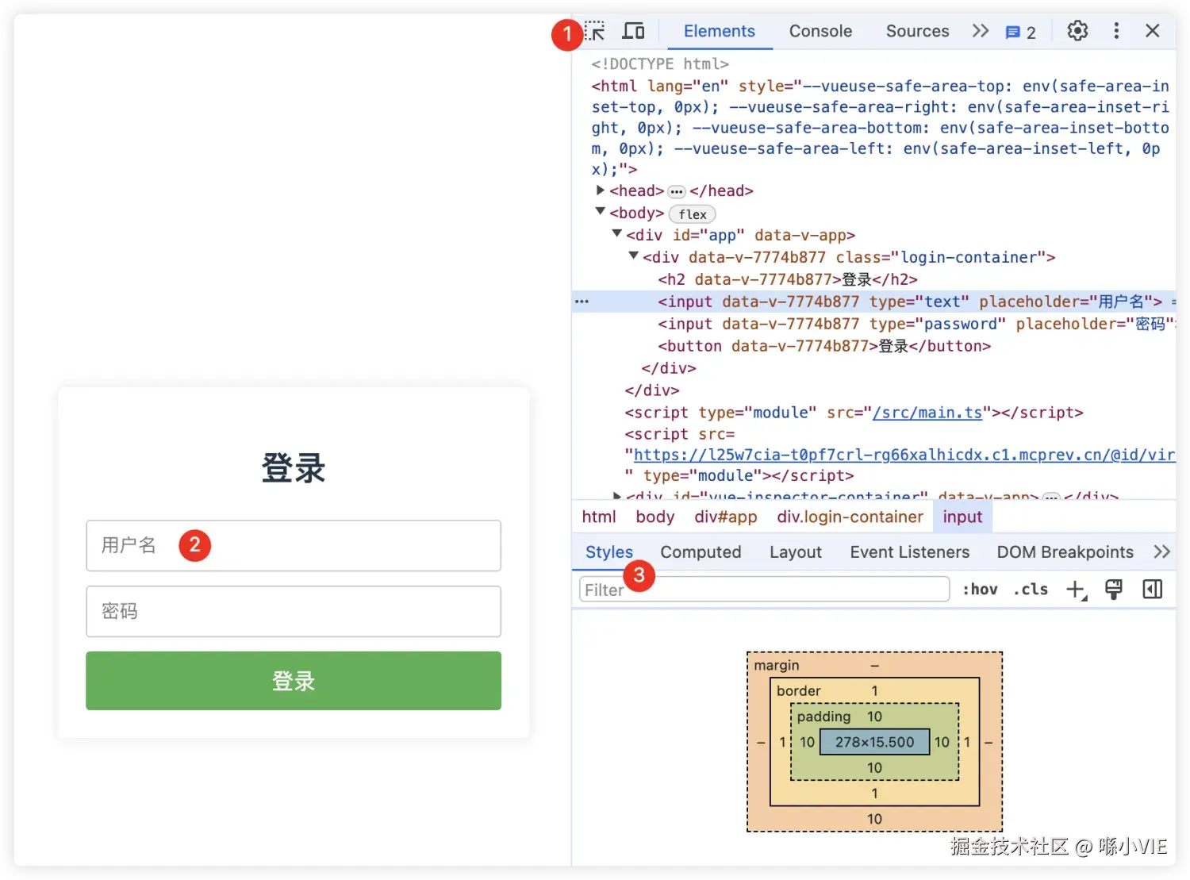Open the DOM Breakpoints pane tab
1190x880 pixels.
point(1065,552)
